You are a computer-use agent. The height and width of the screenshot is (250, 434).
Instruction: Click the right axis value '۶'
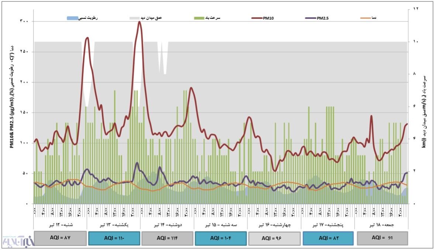(x=415, y=106)
